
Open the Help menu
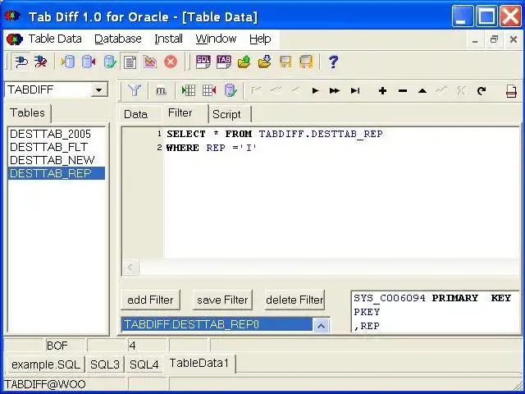tap(260, 39)
